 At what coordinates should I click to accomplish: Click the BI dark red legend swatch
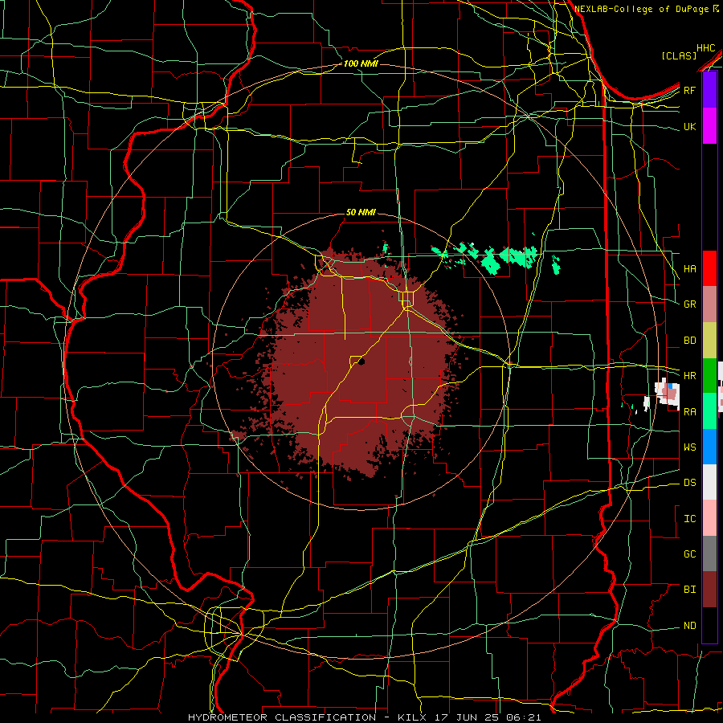click(x=709, y=590)
